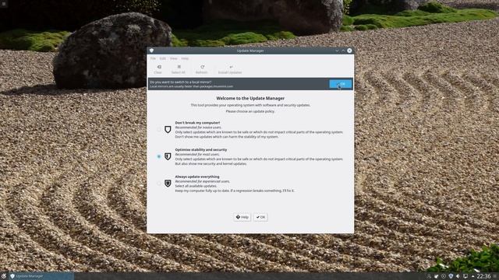Open the application launcher menu in taskbar

tap(3, 276)
